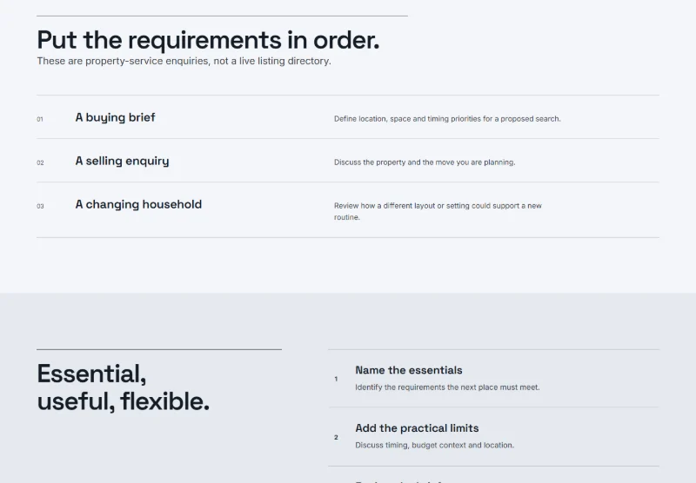Click the Define location, space and timing description

point(447,119)
